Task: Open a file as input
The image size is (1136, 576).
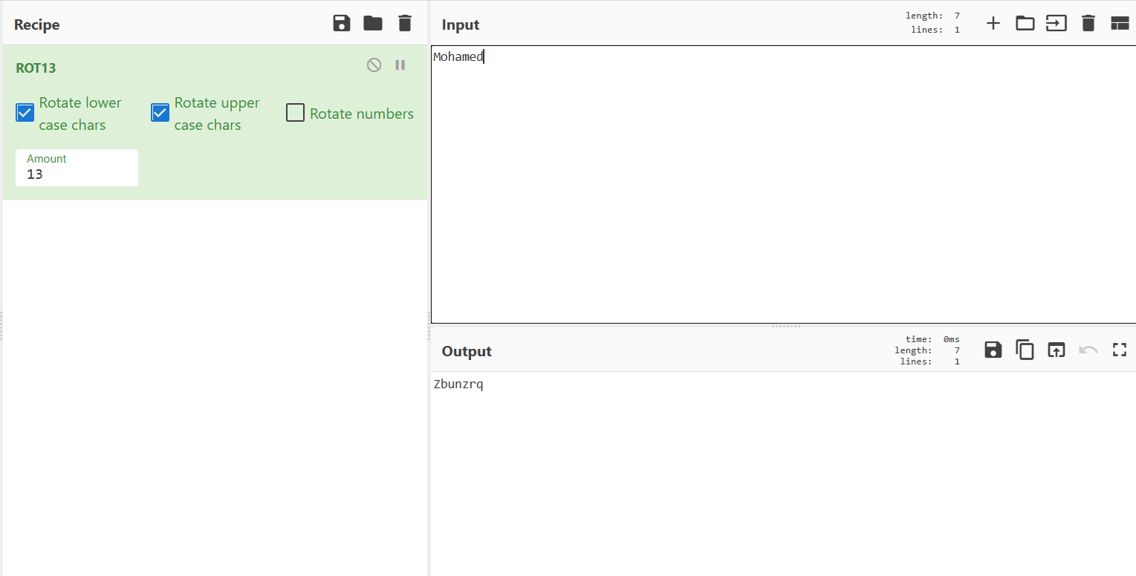Action: click(1057, 24)
